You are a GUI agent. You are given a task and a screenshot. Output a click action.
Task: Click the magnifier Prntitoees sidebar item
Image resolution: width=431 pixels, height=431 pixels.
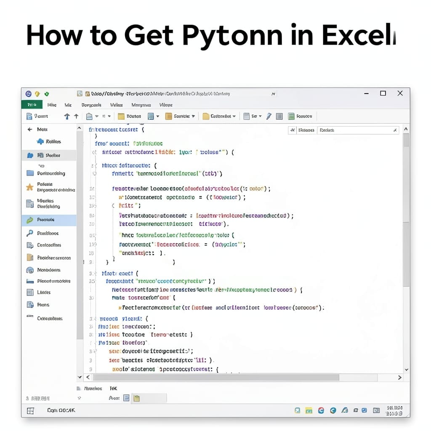[43, 233]
